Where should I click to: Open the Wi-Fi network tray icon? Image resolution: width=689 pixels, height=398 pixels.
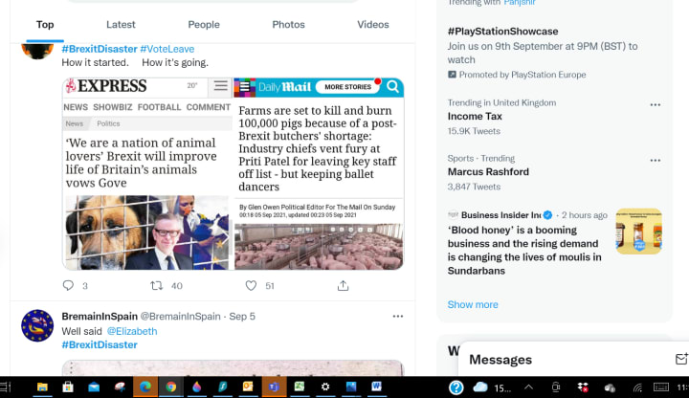coord(637,387)
